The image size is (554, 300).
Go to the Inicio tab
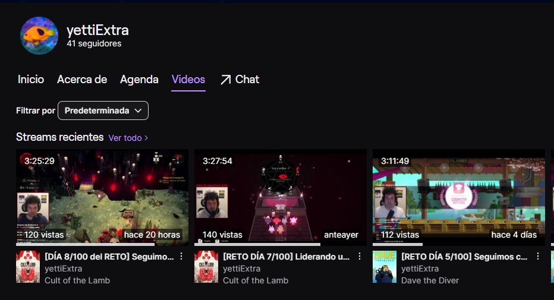coord(31,80)
